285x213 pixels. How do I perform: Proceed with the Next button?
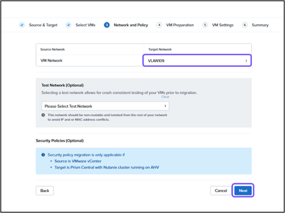243,191
